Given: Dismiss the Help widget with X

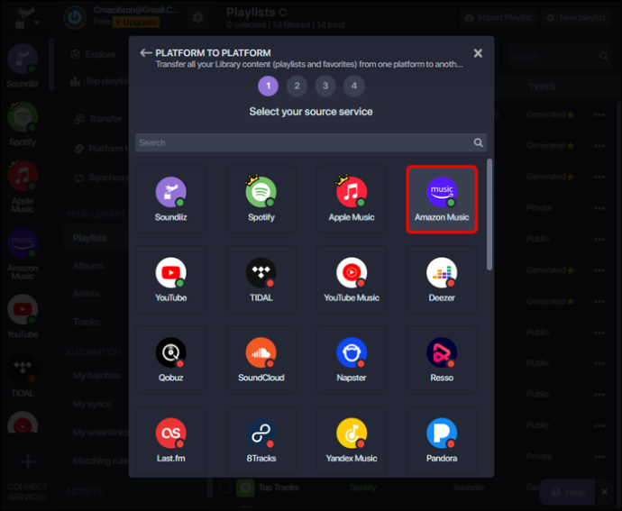Looking at the screenshot, I should point(604,492).
